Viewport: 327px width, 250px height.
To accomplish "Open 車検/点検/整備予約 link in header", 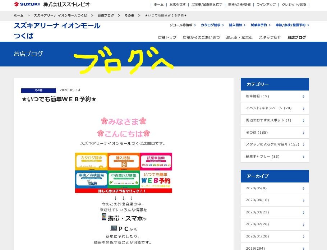I will (292, 25).
